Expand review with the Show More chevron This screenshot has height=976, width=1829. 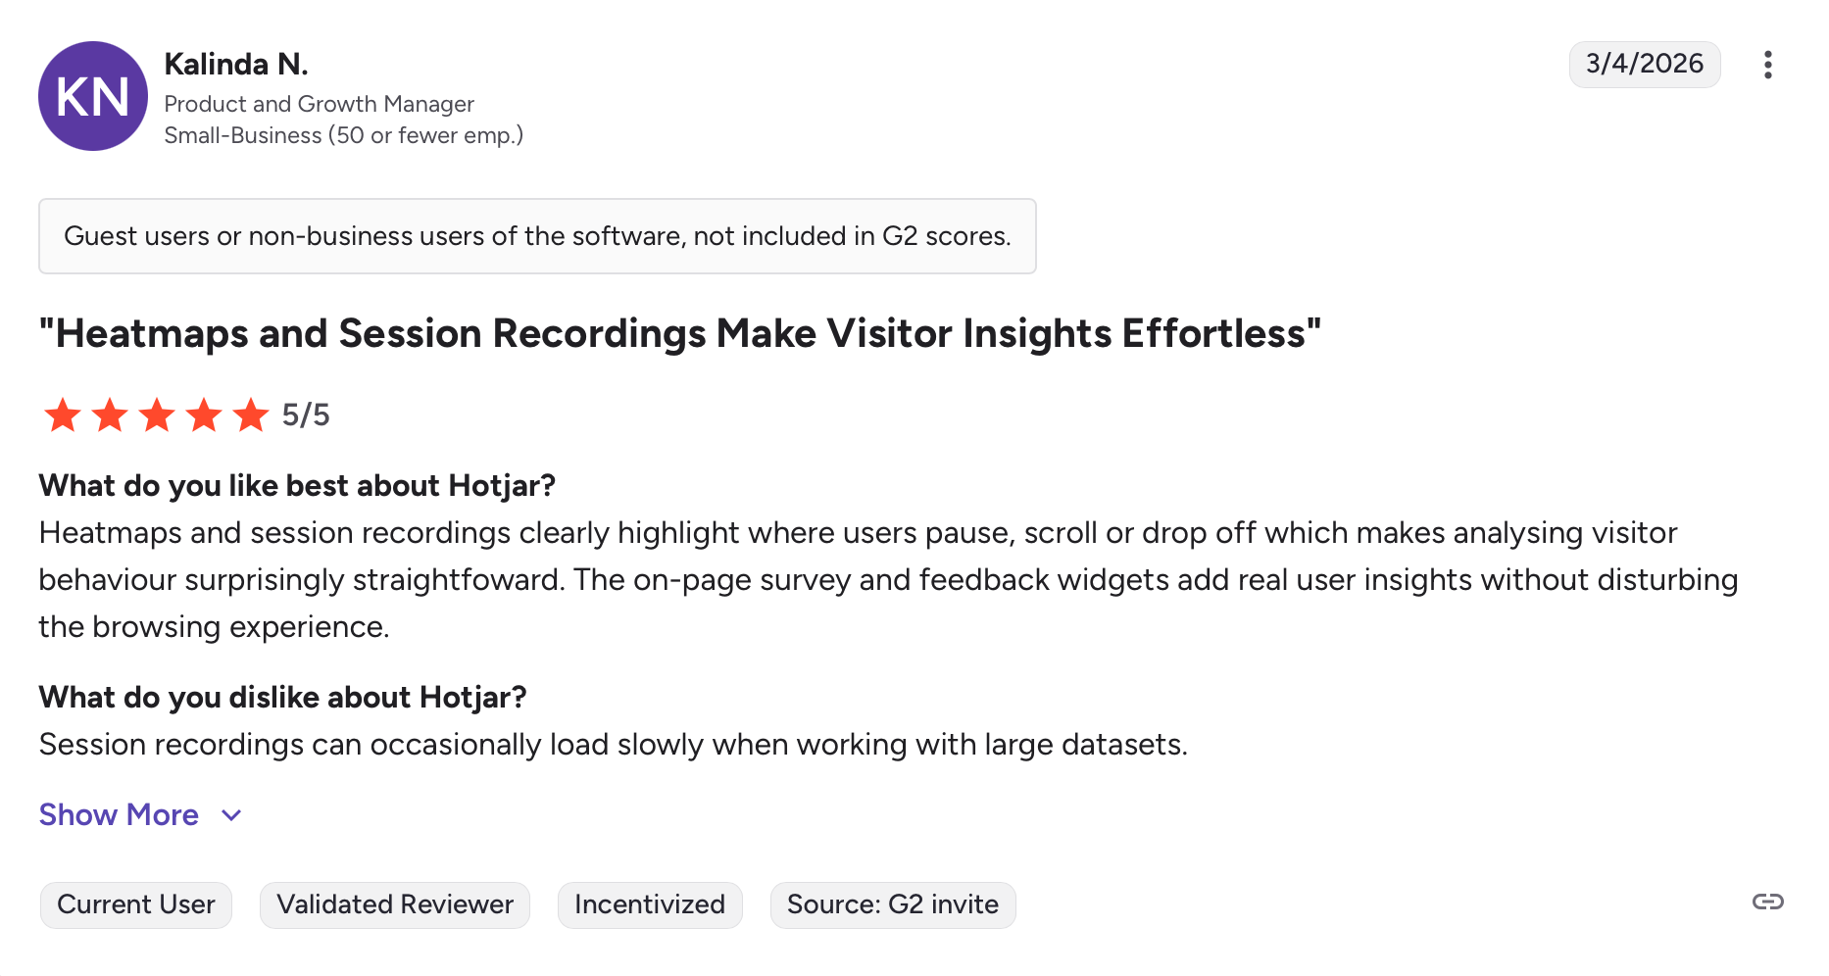pyautogui.click(x=231, y=815)
